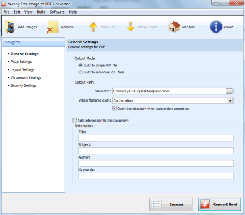The height and width of the screenshot is (215, 245).
Task: Open the Website house icon
Action: coord(174,27)
